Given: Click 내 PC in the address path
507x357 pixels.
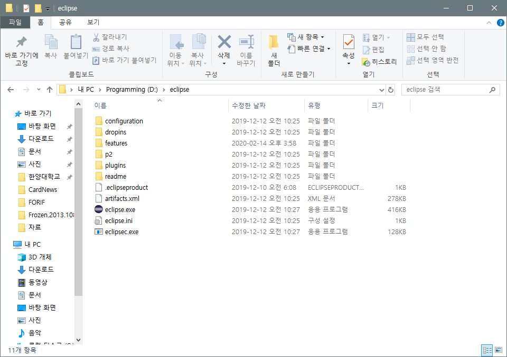Looking at the screenshot, I should point(86,90).
